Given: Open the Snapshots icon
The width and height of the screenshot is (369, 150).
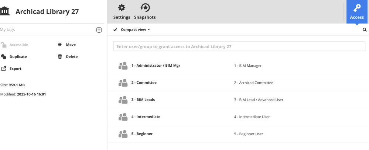Looking at the screenshot, I should (x=145, y=7).
